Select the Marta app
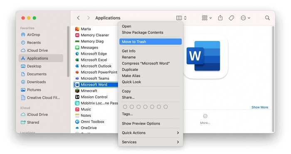 point(83,29)
